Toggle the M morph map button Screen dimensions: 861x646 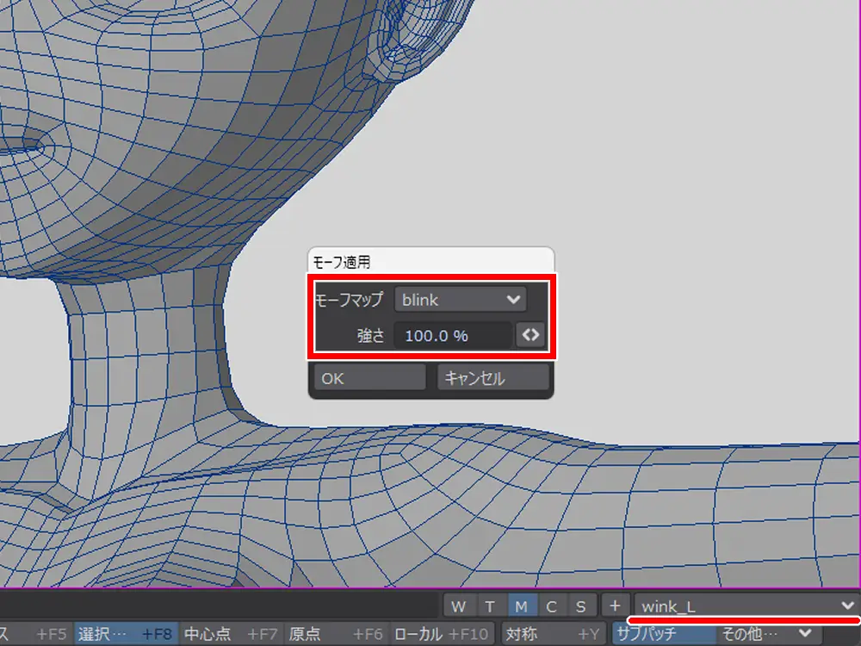(521, 606)
